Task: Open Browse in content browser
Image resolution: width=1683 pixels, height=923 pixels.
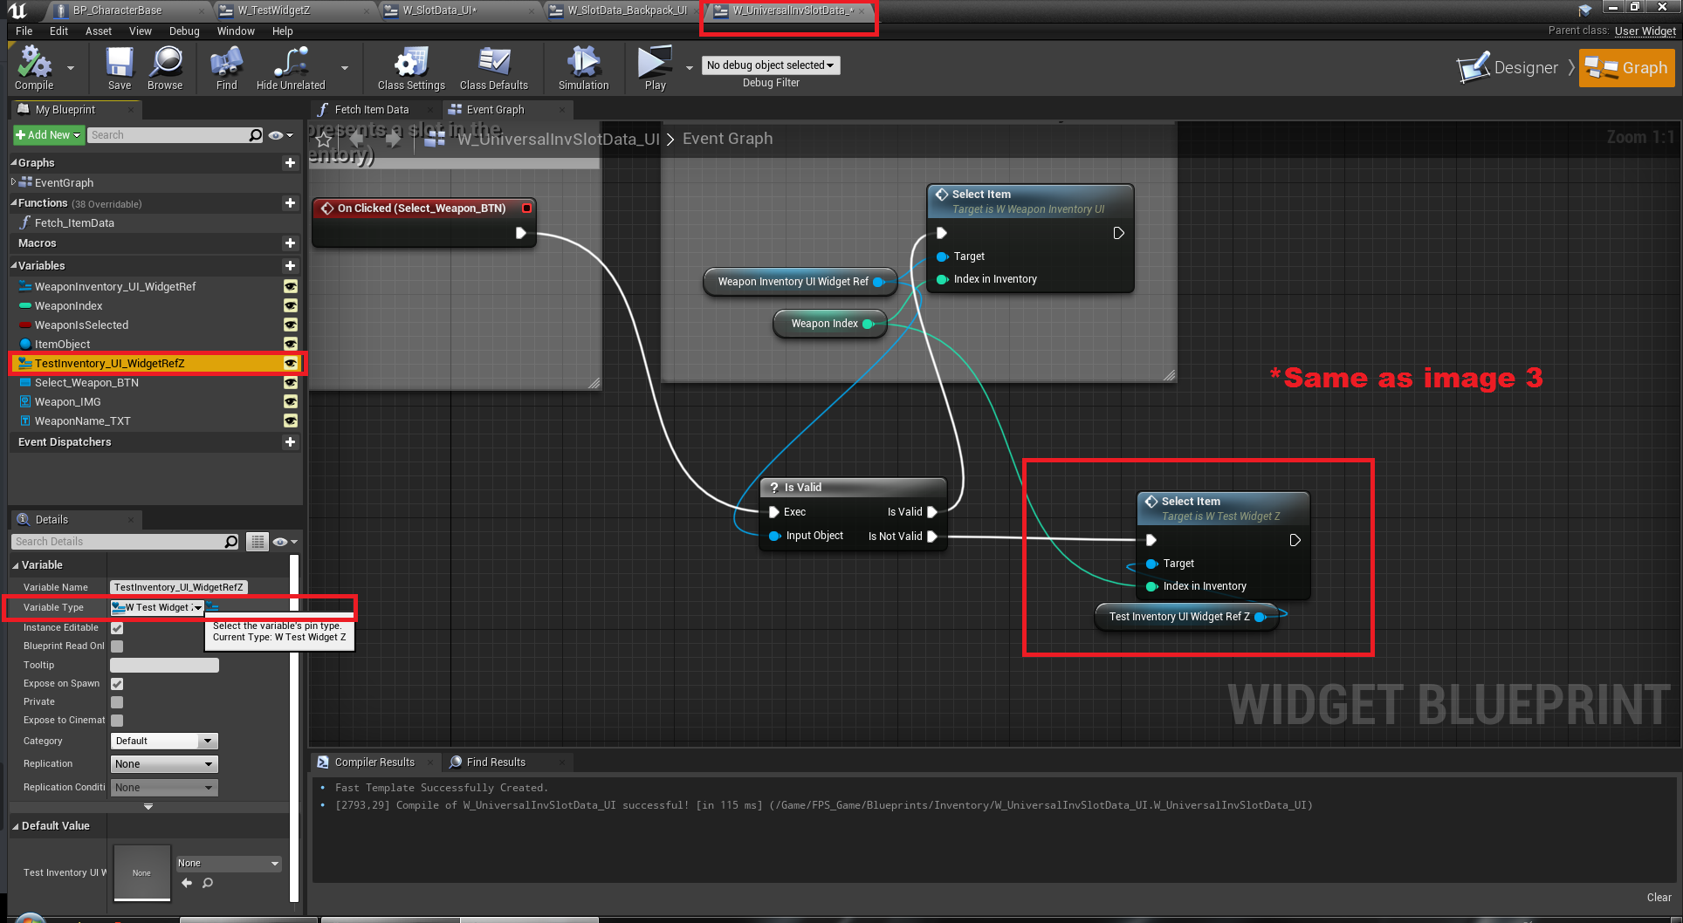Action: coord(165,64)
